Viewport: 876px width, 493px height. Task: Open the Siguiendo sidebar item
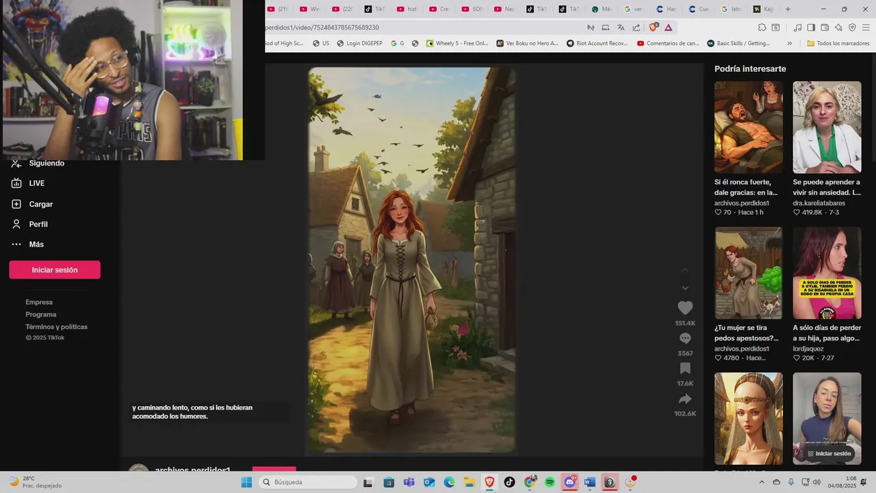(x=38, y=163)
